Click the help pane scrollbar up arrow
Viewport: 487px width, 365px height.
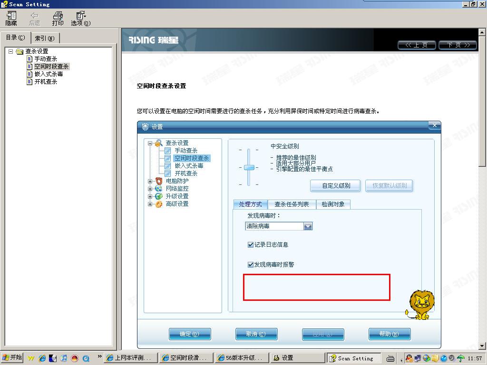point(482,32)
